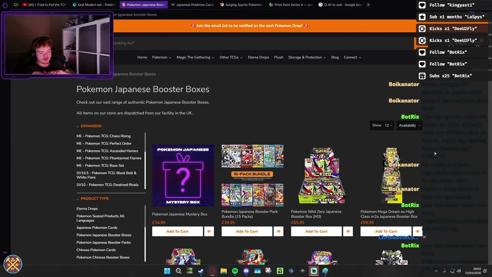Add the Nihil Zero Booster Box to cart
Viewport: 492px width, 277px height.
click(x=316, y=232)
